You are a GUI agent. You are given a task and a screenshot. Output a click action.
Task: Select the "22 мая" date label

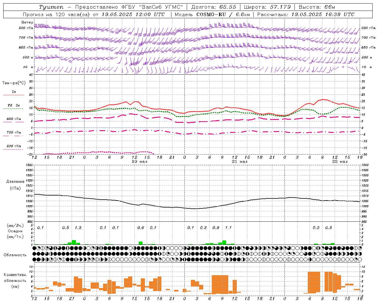(x=340, y=161)
